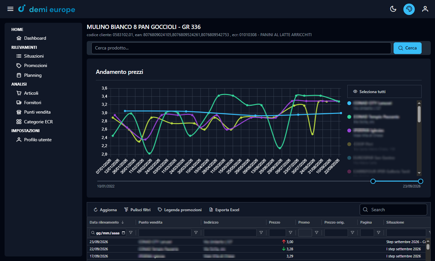Click the right date range slider handle
435x261 pixels.
[x=421, y=181]
